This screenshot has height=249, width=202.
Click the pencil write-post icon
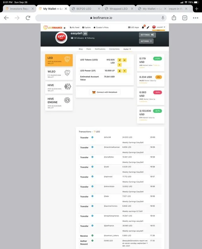click(x=148, y=27)
